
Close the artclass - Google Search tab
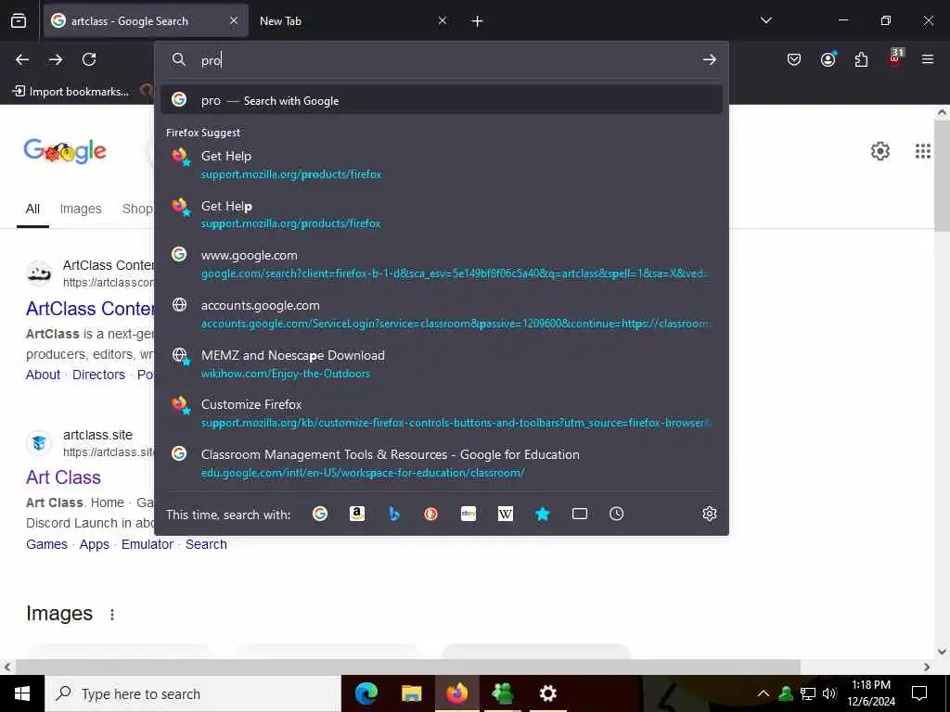pos(234,20)
